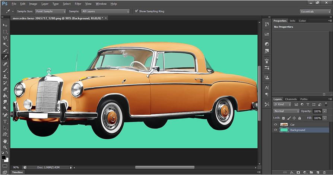Select the Rectangular Marquee tool
The height and width of the screenshot is (175, 333).
[5, 32]
